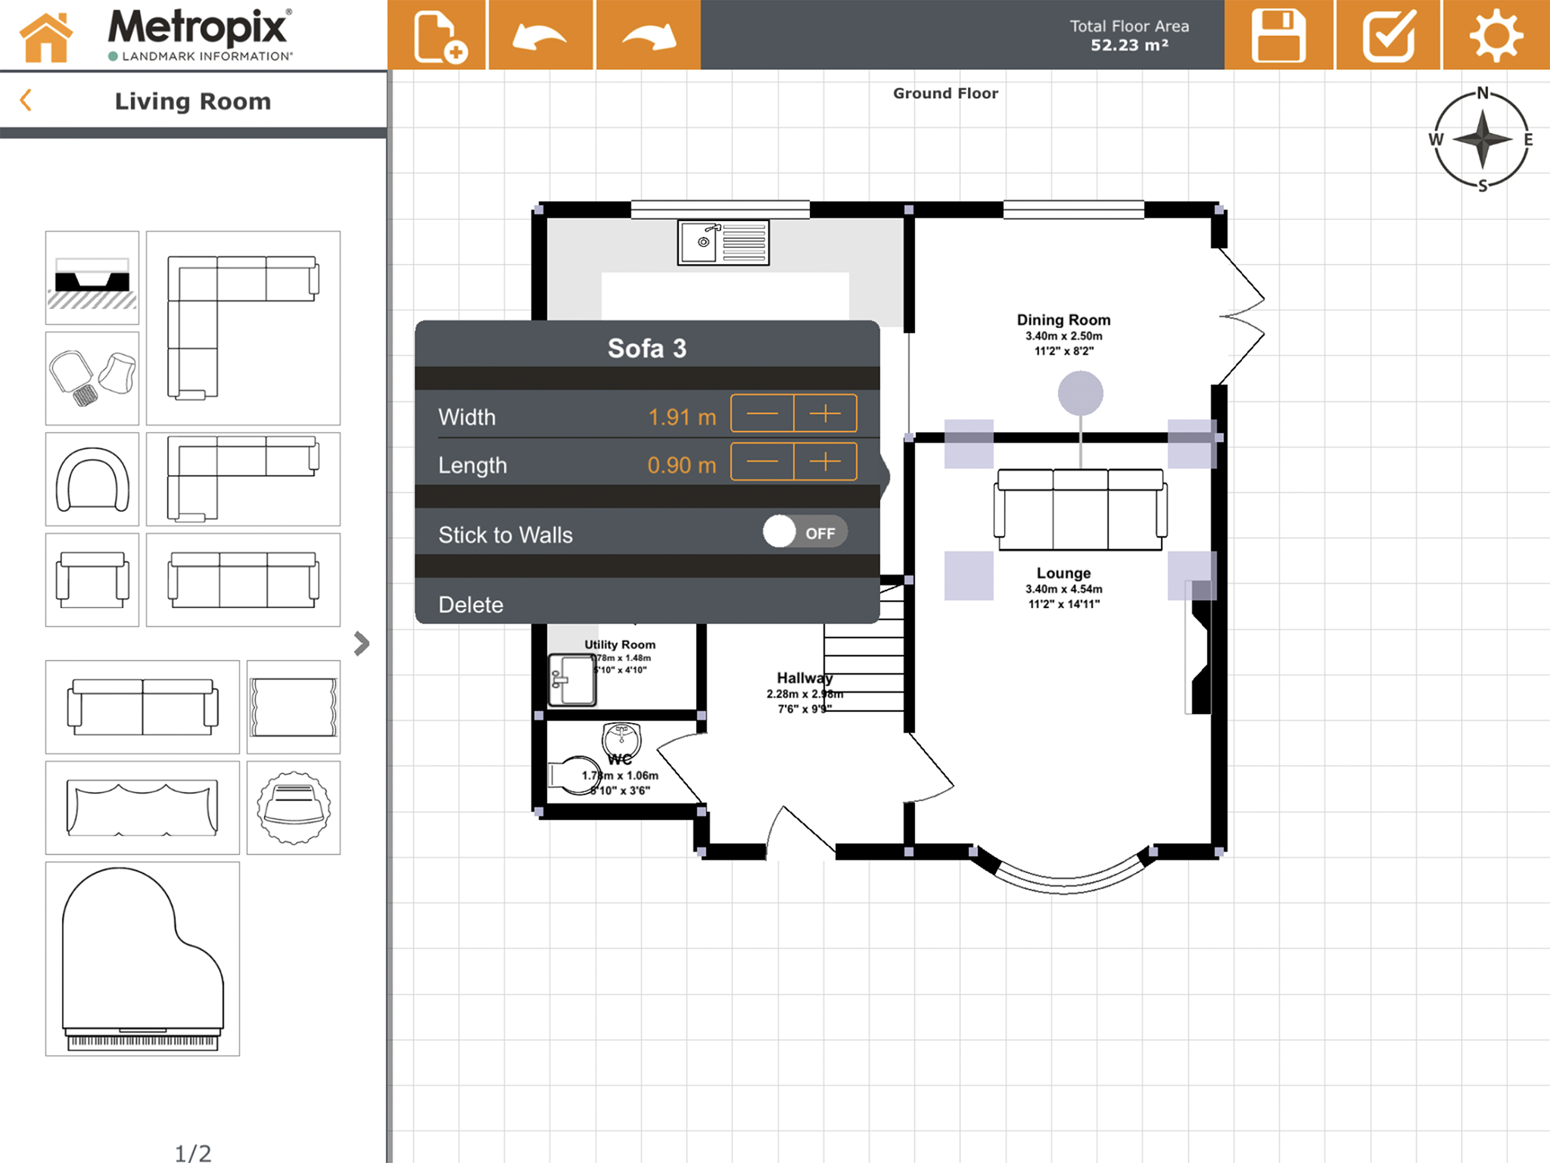Click the Ground Floor title
Screen dimensions: 1550x1163
pos(945,93)
